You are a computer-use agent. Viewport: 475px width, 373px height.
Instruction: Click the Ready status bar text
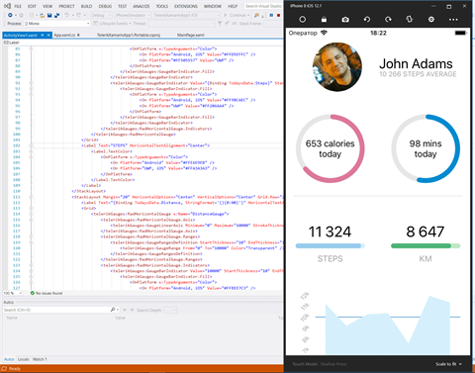(15, 368)
